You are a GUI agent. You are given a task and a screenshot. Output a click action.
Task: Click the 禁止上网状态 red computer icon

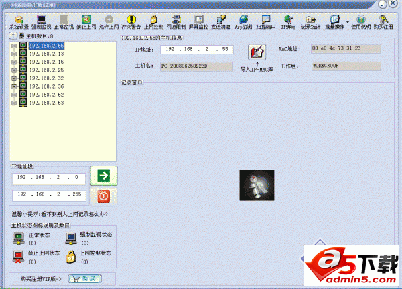(x=19, y=257)
